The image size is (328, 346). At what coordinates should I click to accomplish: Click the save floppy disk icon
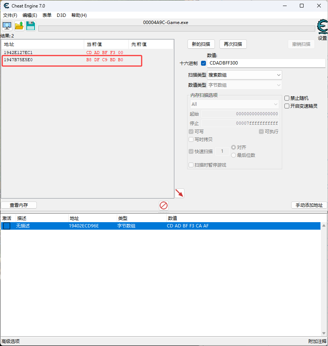coord(31,26)
